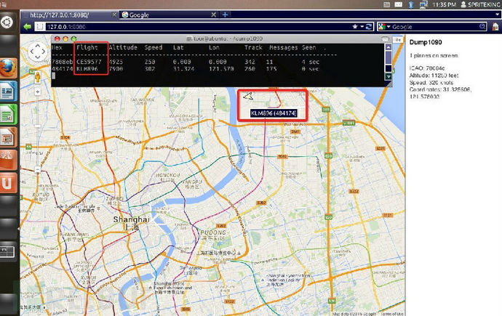Screen dimensions: 502x316
Task: Click the map pan control circle
Action: coord(38,52)
